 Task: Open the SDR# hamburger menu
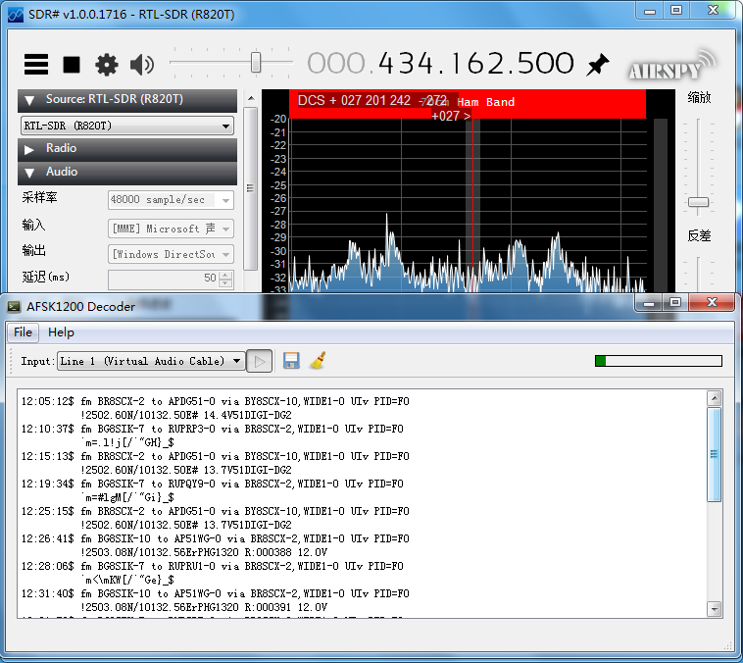(x=36, y=65)
